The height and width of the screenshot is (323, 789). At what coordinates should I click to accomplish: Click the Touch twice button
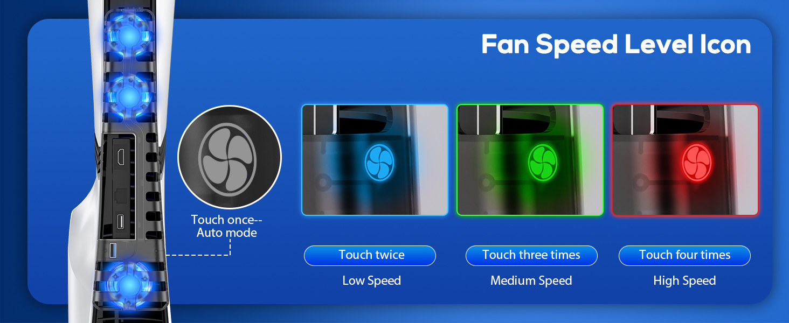point(370,255)
